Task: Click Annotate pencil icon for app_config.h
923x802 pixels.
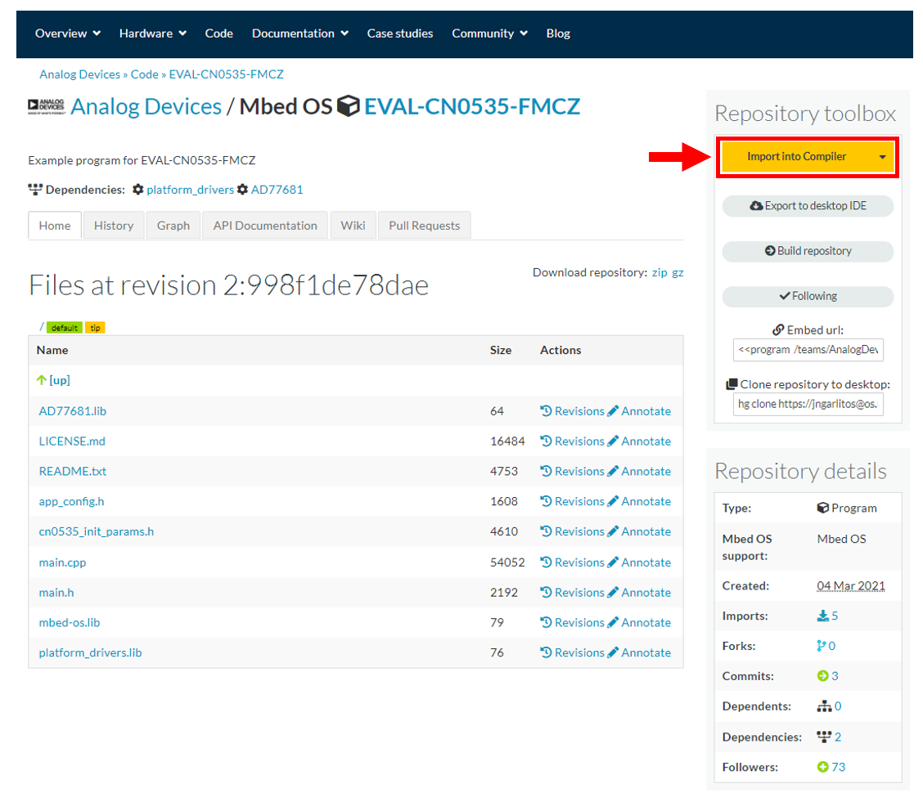Action: 613,501
